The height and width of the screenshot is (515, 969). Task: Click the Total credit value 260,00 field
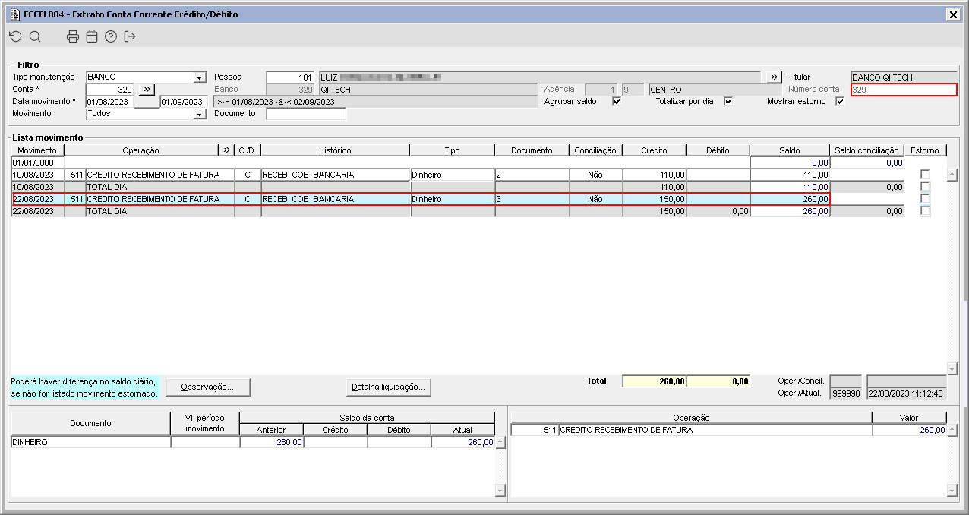click(655, 381)
